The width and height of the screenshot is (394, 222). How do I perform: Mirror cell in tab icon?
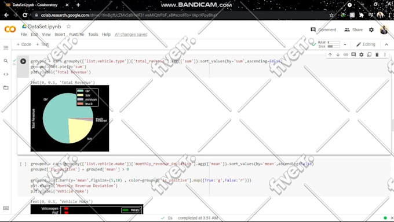click(x=369, y=55)
